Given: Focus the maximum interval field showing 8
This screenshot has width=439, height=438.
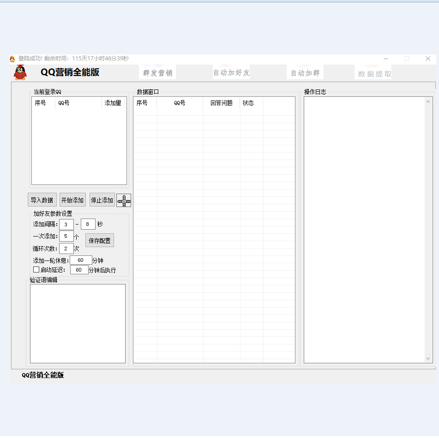Looking at the screenshot, I should pos(88,225).
